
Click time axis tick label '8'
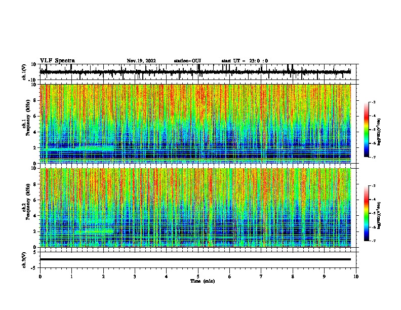[x=293, y=277]
